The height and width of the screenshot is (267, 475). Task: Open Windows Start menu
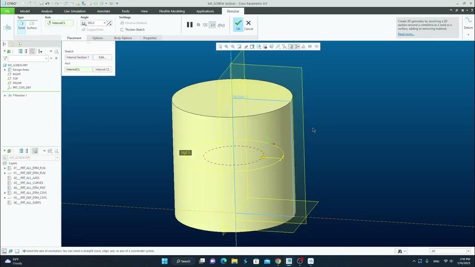click(x=165, y=261)
